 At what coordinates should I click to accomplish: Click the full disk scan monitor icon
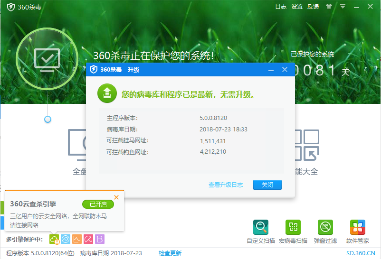77,145
